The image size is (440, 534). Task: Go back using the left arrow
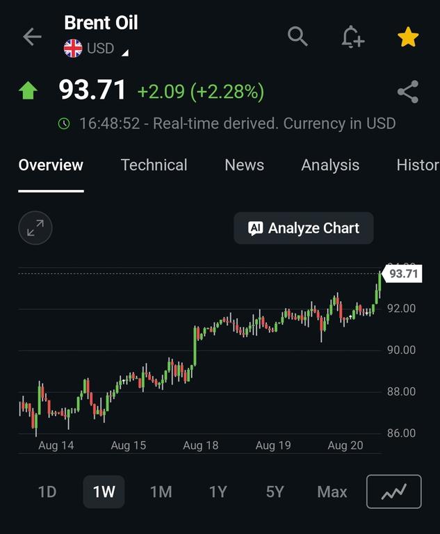point(32,36)
